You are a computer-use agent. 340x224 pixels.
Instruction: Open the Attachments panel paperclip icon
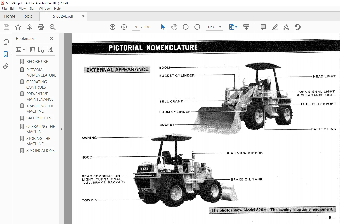coord(6,66)
